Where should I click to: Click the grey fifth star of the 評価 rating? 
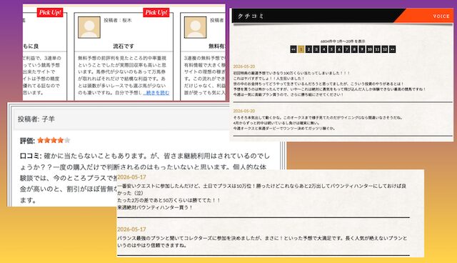tap(67, 141)
